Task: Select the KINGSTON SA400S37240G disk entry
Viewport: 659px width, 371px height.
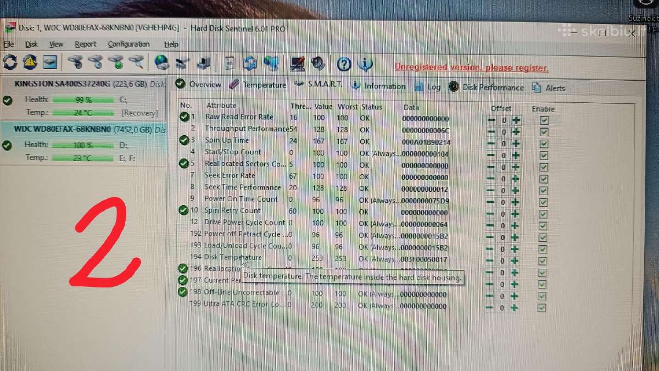Action: click(x=83, y=98)
